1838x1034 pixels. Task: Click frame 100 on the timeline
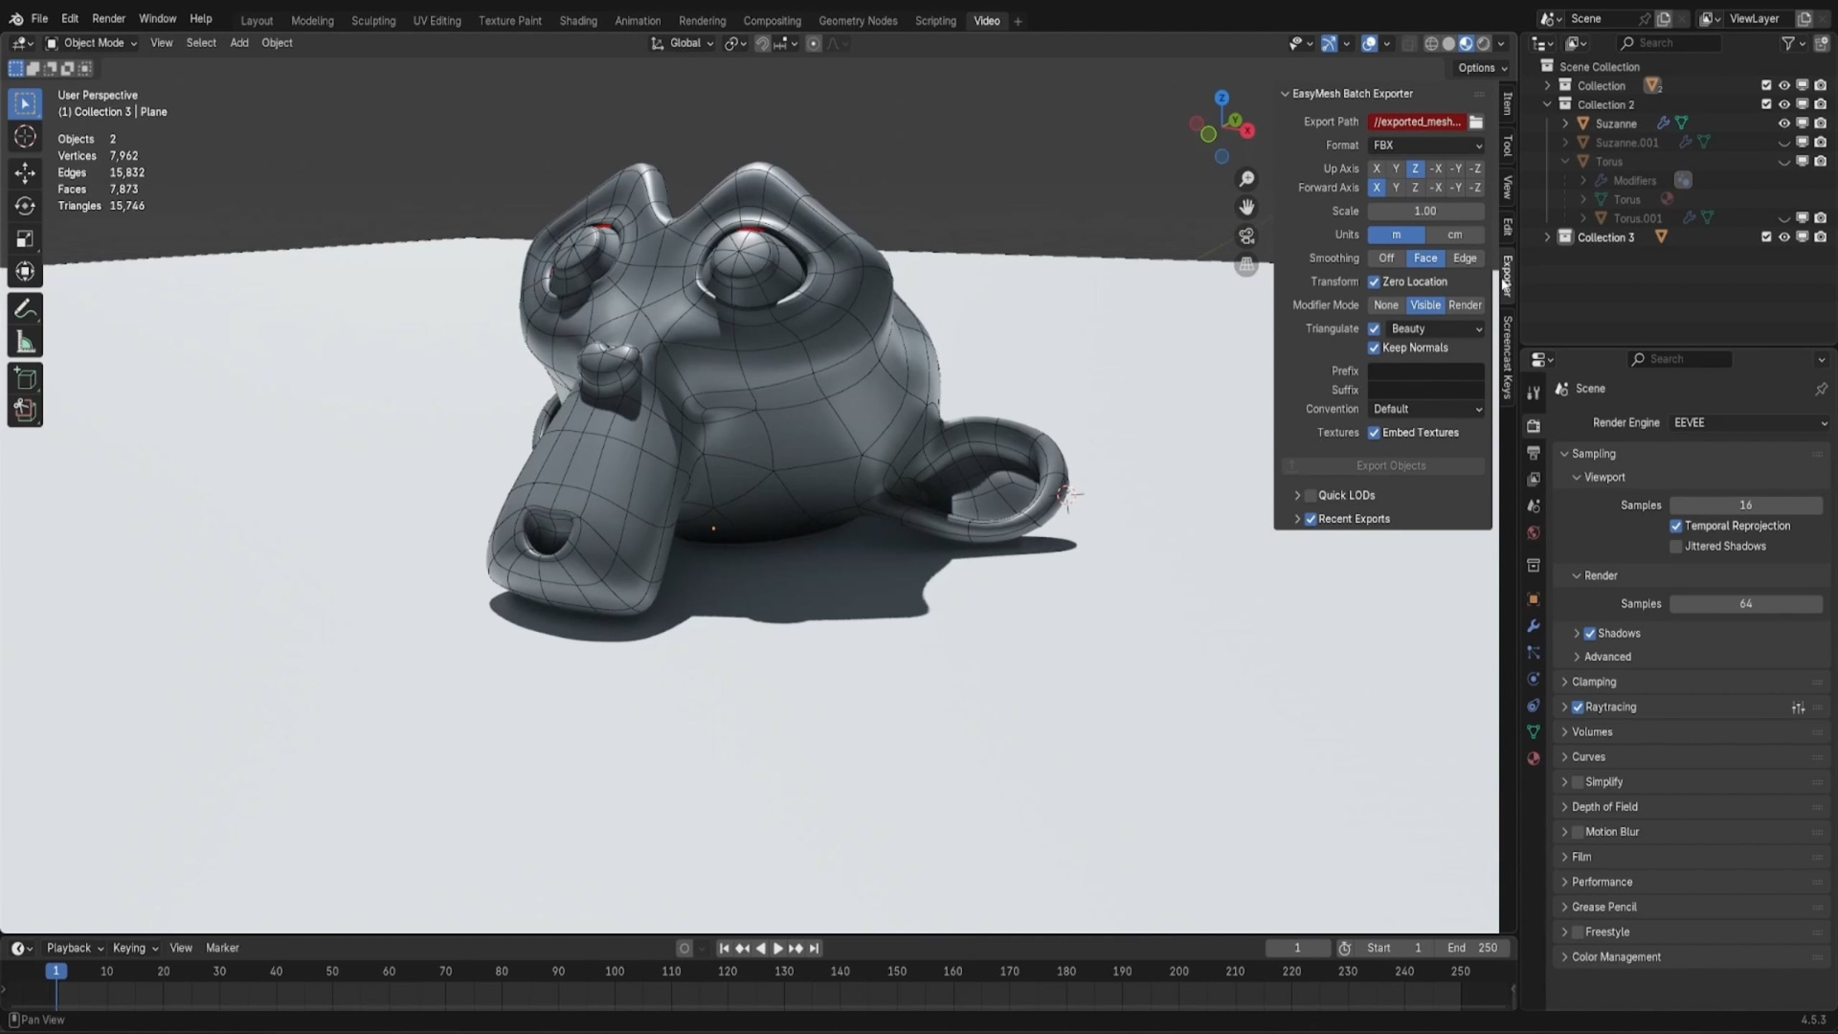[x=615, y=971]
